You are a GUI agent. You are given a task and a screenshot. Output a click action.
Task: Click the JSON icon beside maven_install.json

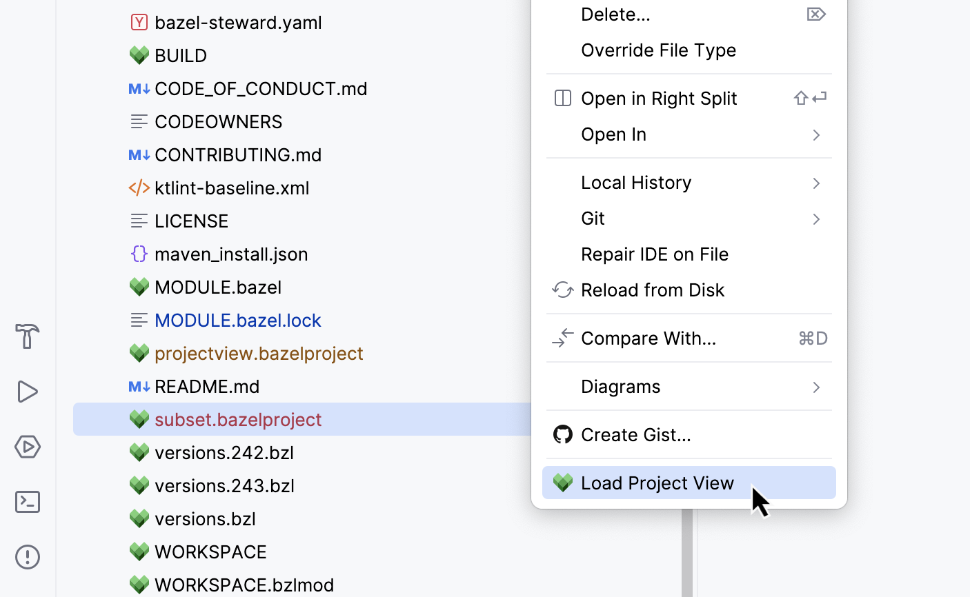coord(139,254)
